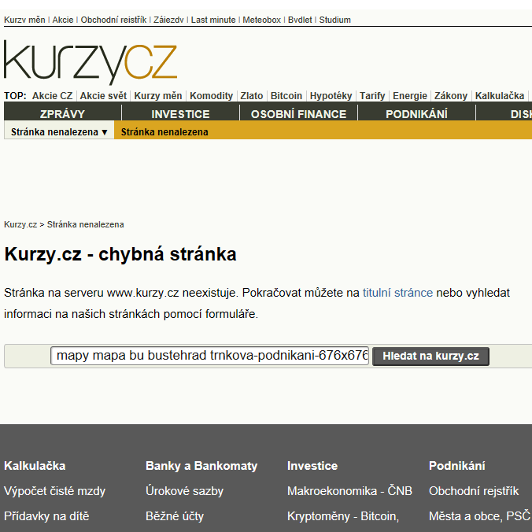Click the Hledat na kurzy.cz button
The height and width of the screenshot is (532, 532).
(430, 356)
